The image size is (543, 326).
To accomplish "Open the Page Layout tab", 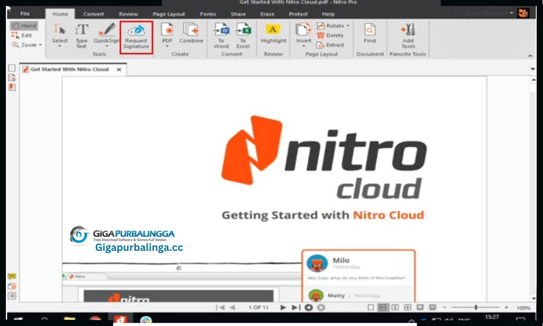I will (169, 14).
